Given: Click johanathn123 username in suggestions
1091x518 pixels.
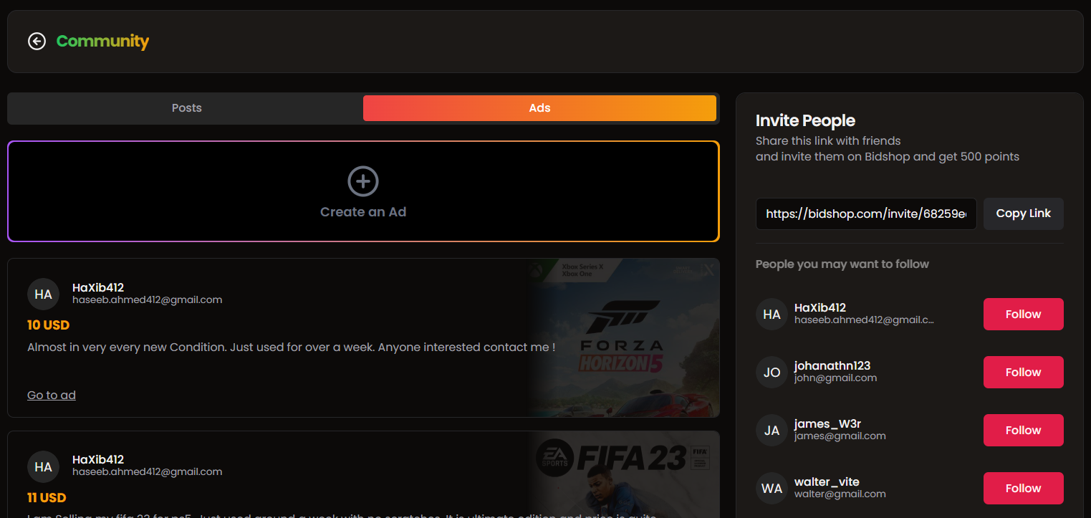Looking at the screenshot, I should coord(832,366).
